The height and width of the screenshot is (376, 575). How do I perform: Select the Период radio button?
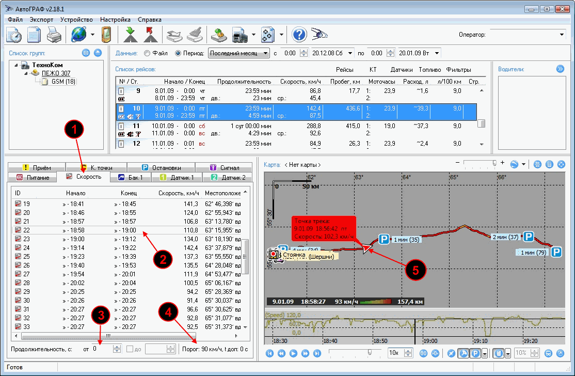click(179, 53)
